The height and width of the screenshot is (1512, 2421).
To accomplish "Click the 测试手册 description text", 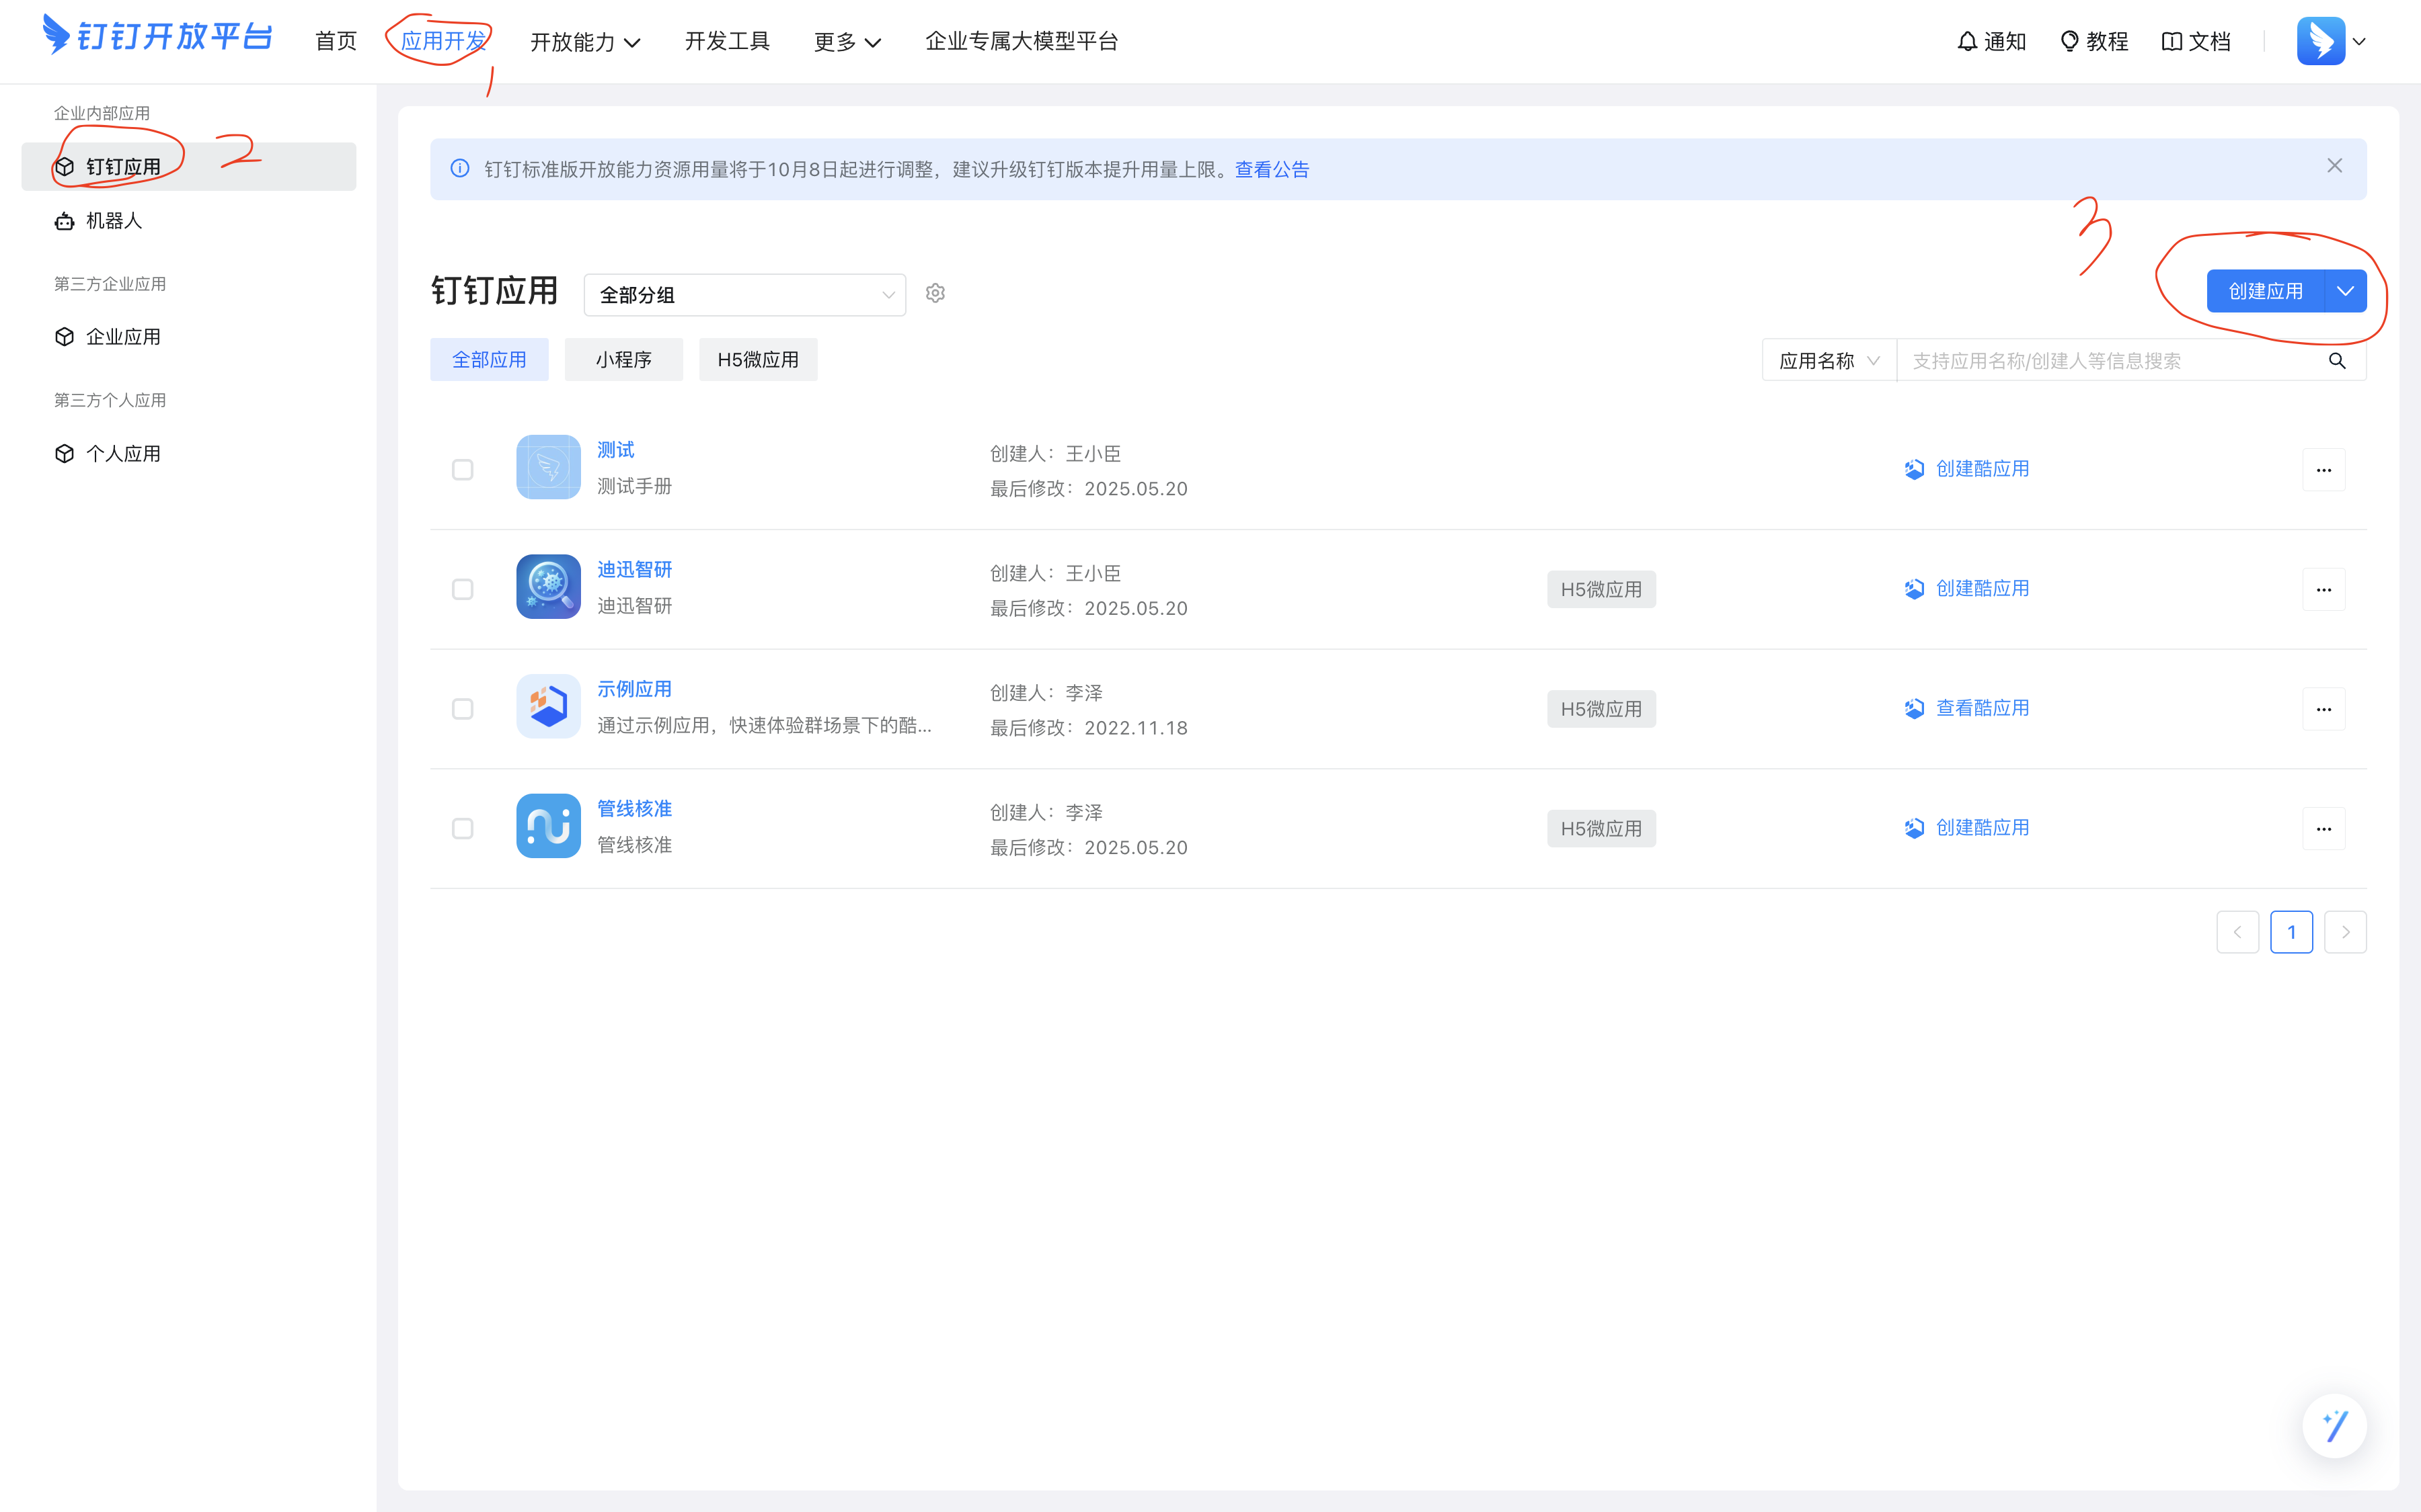I will 636,486.
